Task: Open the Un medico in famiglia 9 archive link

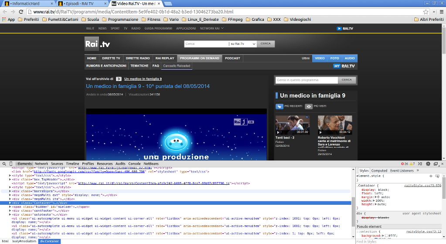Action: [143, 79]
